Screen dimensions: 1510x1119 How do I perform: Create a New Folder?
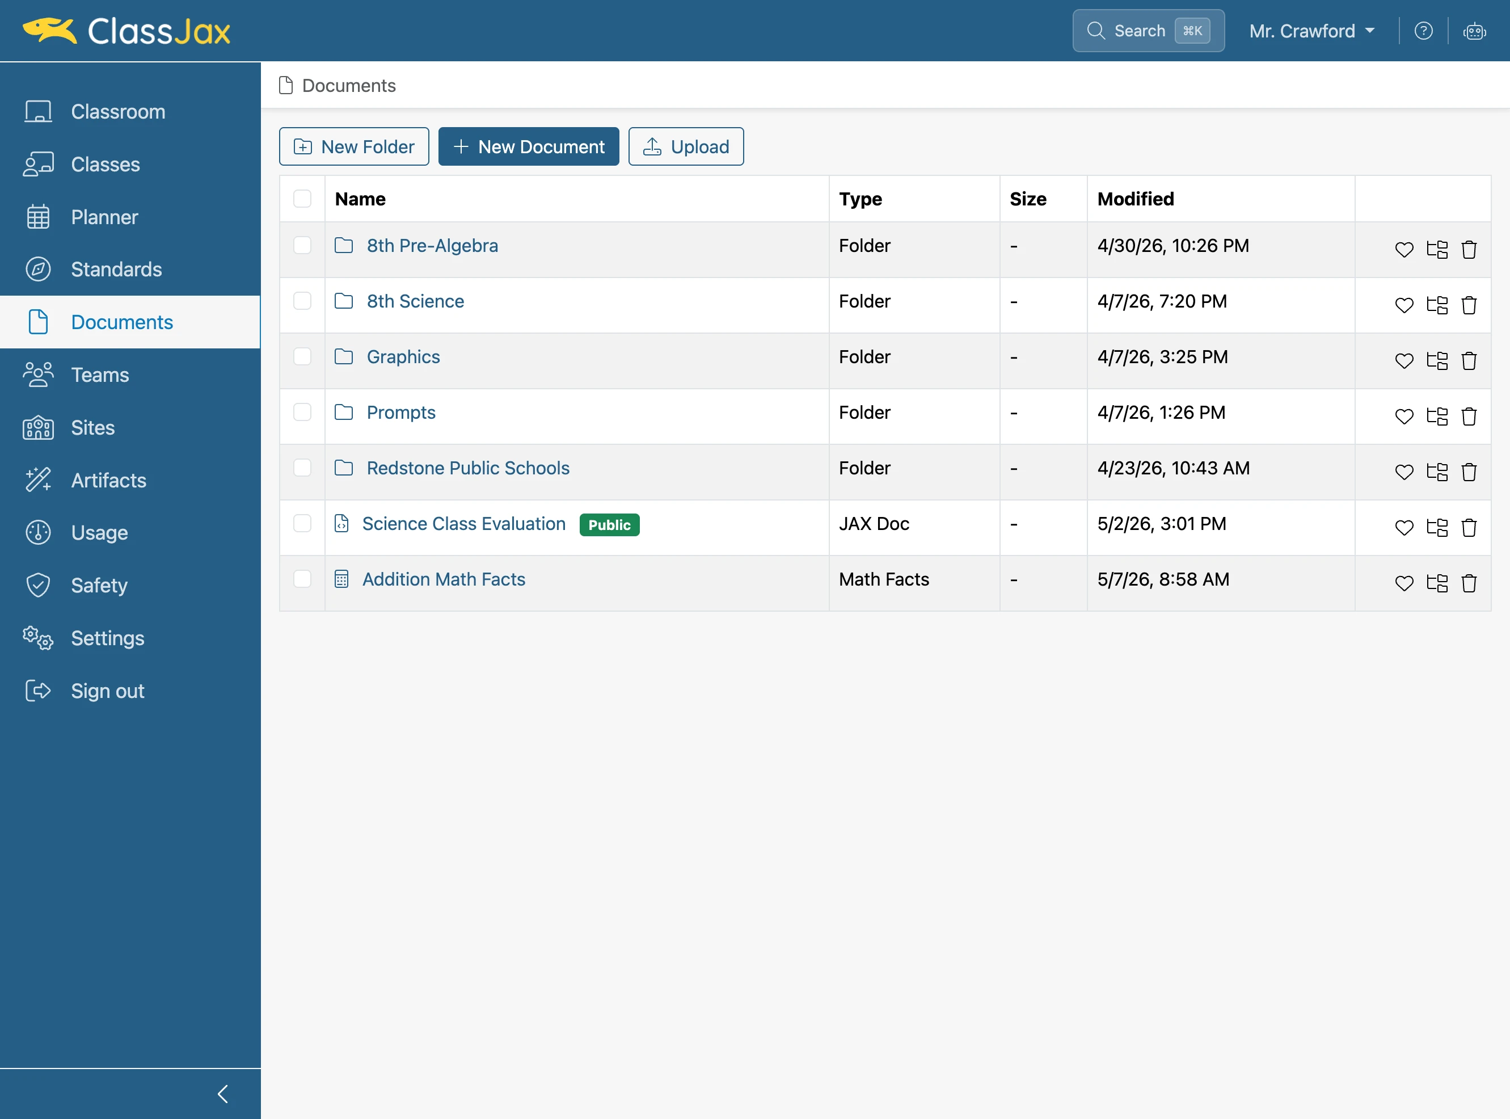coord(354,146)
